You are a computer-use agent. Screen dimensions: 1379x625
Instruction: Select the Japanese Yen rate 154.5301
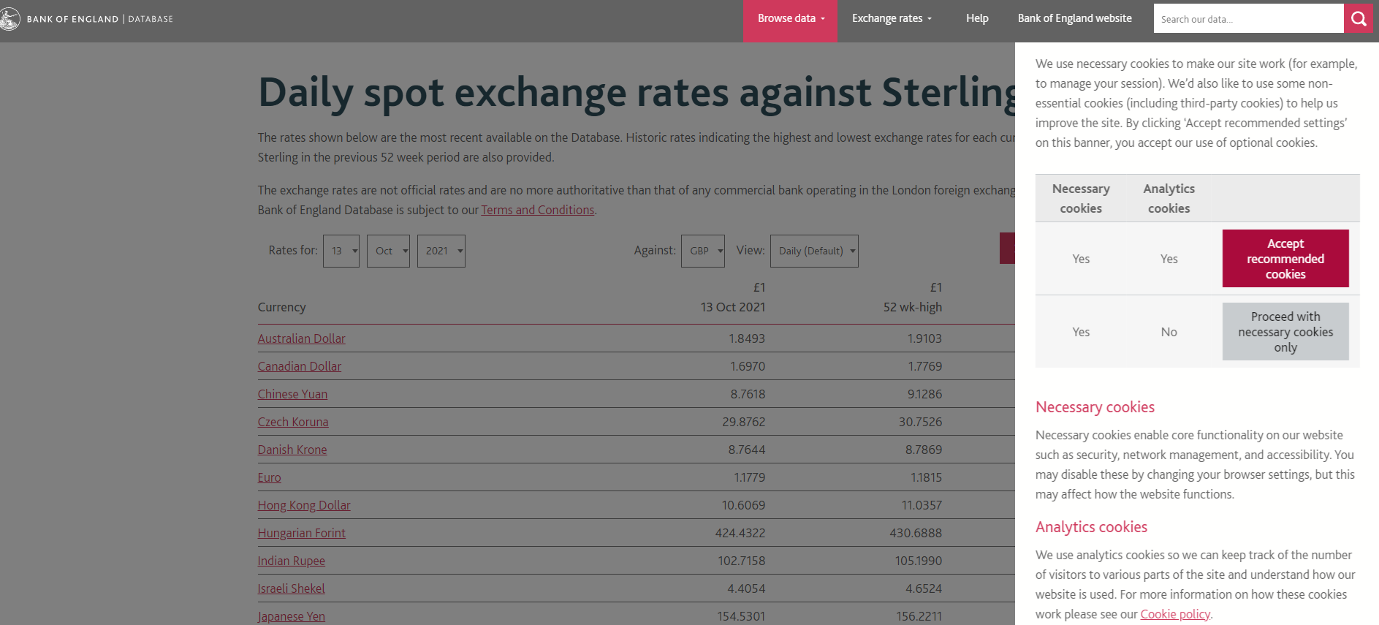741,616
